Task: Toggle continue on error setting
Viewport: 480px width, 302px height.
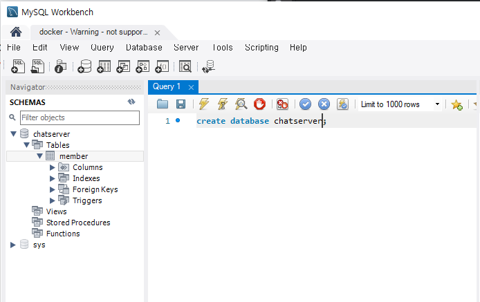Action: (x=282, y=104)
